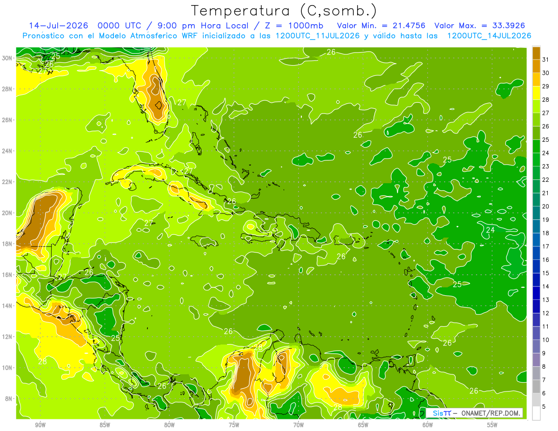Click the "16N" latitude axis label
This screenshot has width=558, height=431.
click(x=7, y=275)
